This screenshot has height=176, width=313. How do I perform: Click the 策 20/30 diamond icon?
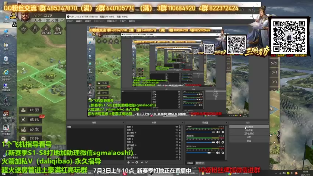(46, 29)
